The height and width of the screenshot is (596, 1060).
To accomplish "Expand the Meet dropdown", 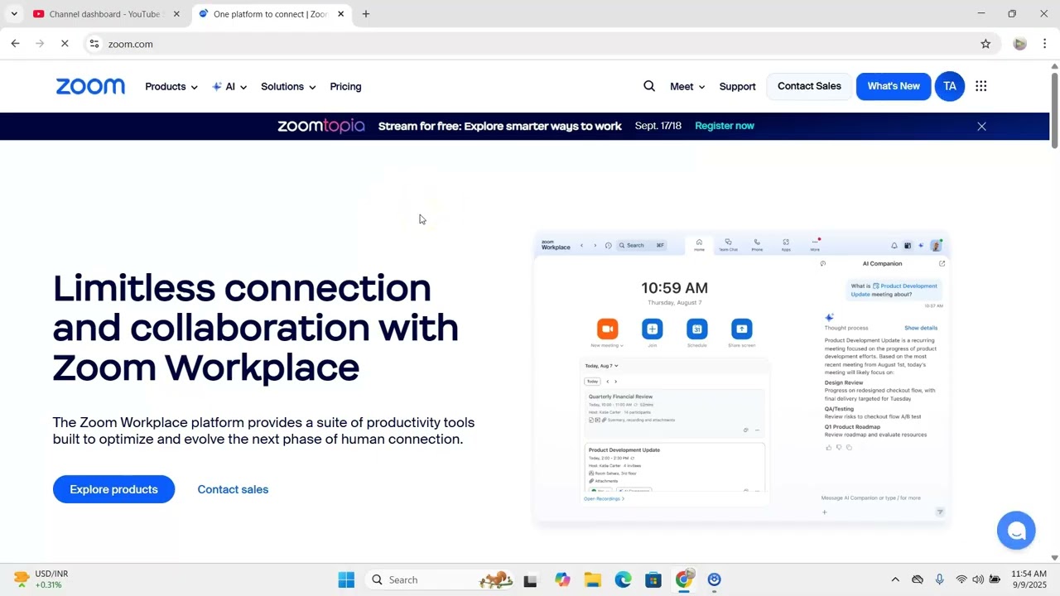I will click(687, 86).
